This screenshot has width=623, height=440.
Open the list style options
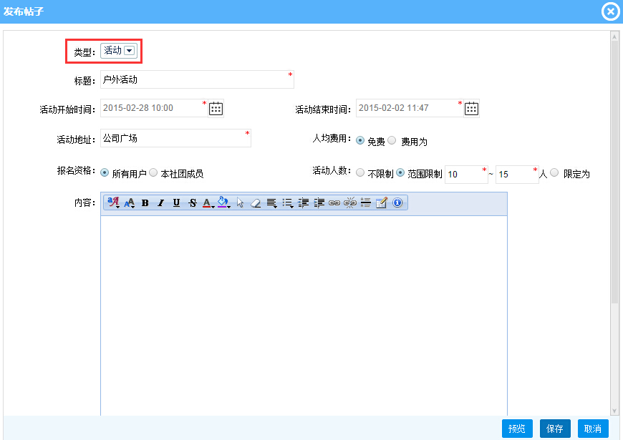(x=288, y=203)
